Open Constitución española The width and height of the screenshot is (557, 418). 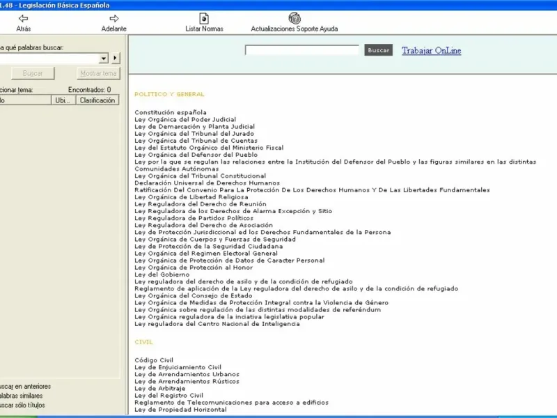point(171,112)
